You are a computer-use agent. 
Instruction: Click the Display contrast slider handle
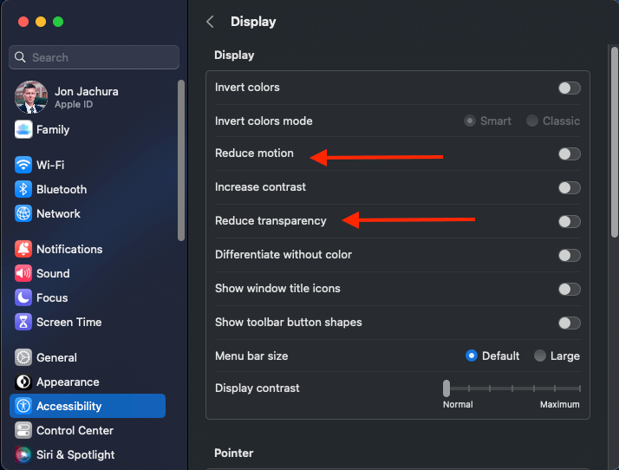click(446, 388)
